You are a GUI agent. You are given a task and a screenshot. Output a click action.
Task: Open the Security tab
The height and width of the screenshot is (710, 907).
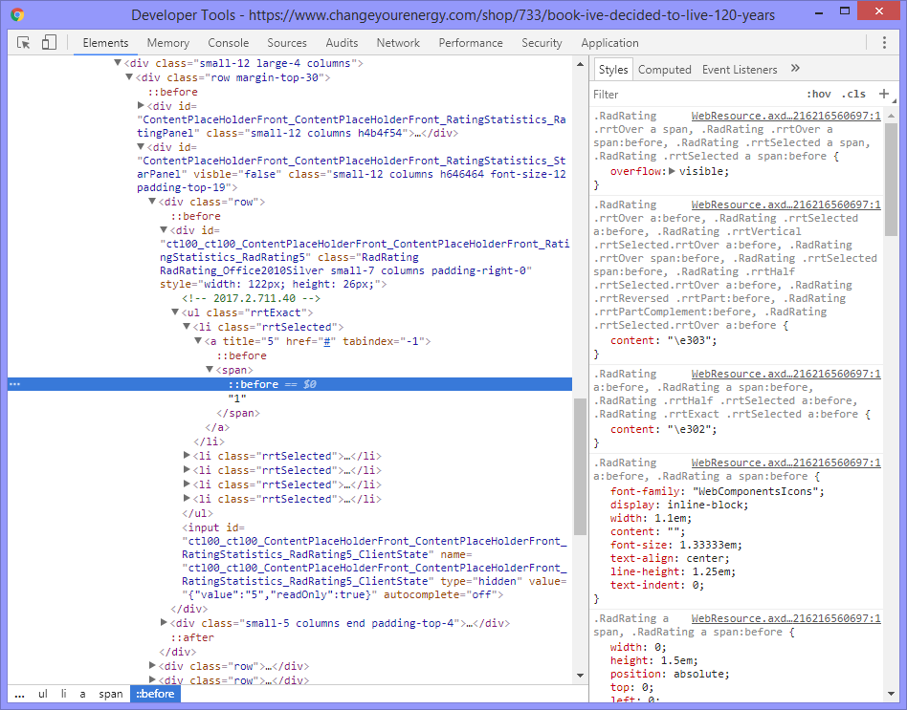tap(542, 43)
